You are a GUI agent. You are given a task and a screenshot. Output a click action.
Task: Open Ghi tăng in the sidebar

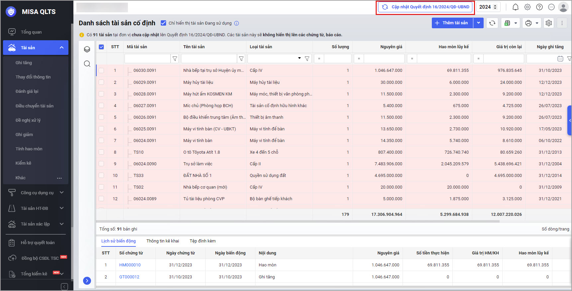point(24,63)
